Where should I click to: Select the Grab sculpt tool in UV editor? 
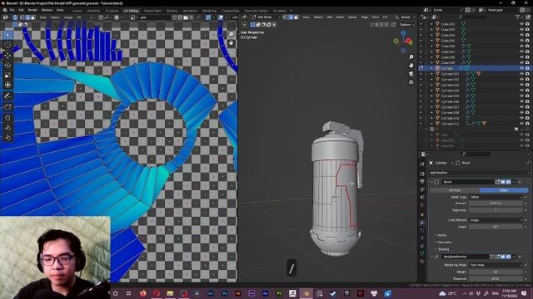point(7,118)
